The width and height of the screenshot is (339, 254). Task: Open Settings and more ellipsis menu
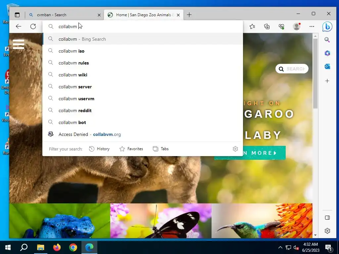click(312, 26)
